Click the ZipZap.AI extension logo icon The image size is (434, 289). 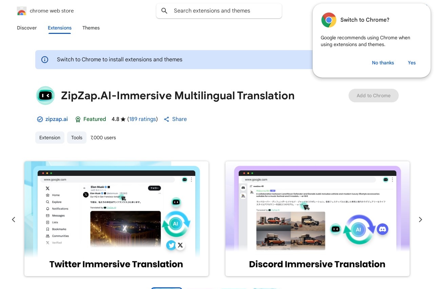pyautogui.click(x=45, y=96)
